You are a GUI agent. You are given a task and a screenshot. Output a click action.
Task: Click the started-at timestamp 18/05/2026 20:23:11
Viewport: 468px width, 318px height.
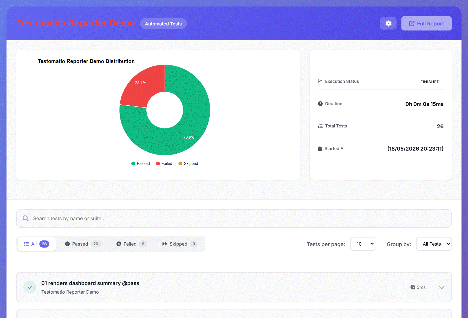click(x=415, y=149)
